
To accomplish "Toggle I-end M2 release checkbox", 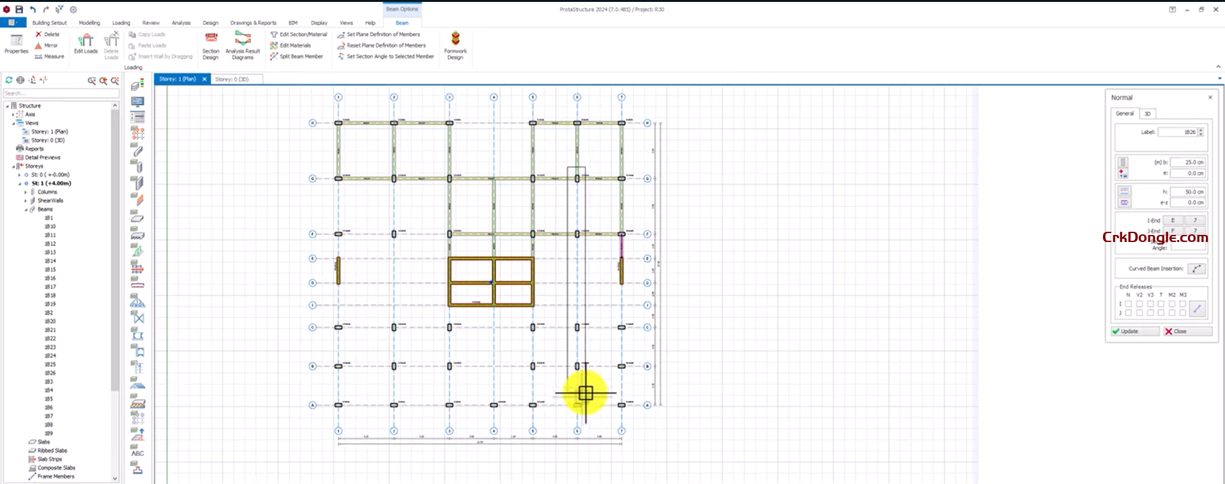I will pyautogui.click(x=1172, y=304).
